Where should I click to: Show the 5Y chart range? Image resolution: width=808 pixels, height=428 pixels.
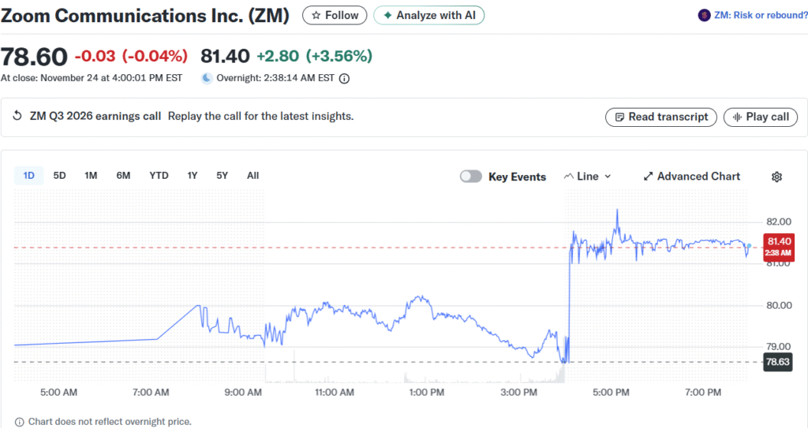tap(223, 176)
